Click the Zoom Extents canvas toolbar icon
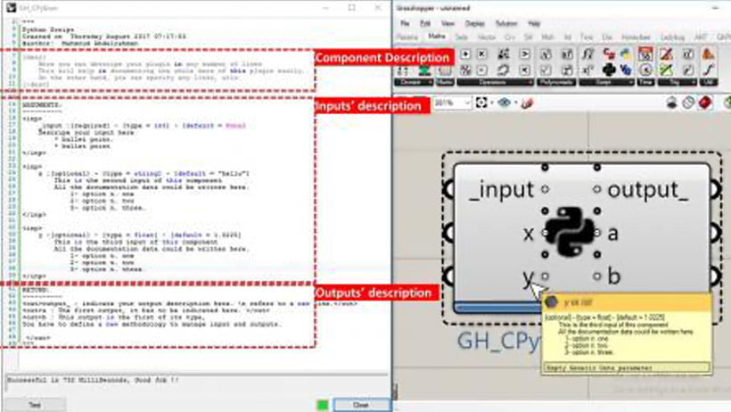This screenshot has width=731, height=412. pos(481,103)
